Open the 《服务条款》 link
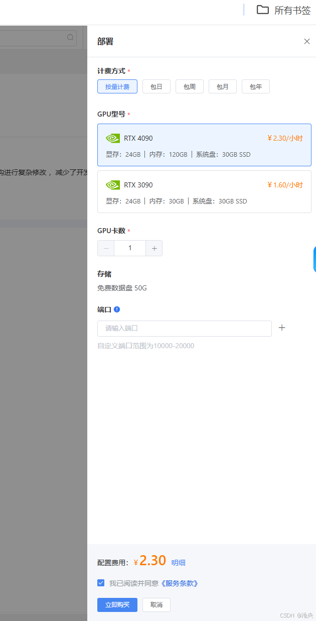This screenshot has width=316, height=621. point(179,583)
